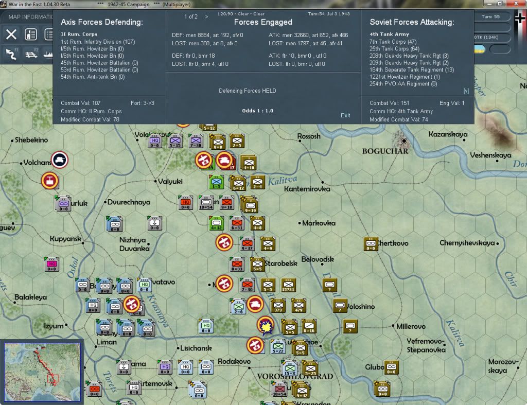Select the red HQ counter east of Dvurechnaya
527x405 pixels.
click(185, 203)
